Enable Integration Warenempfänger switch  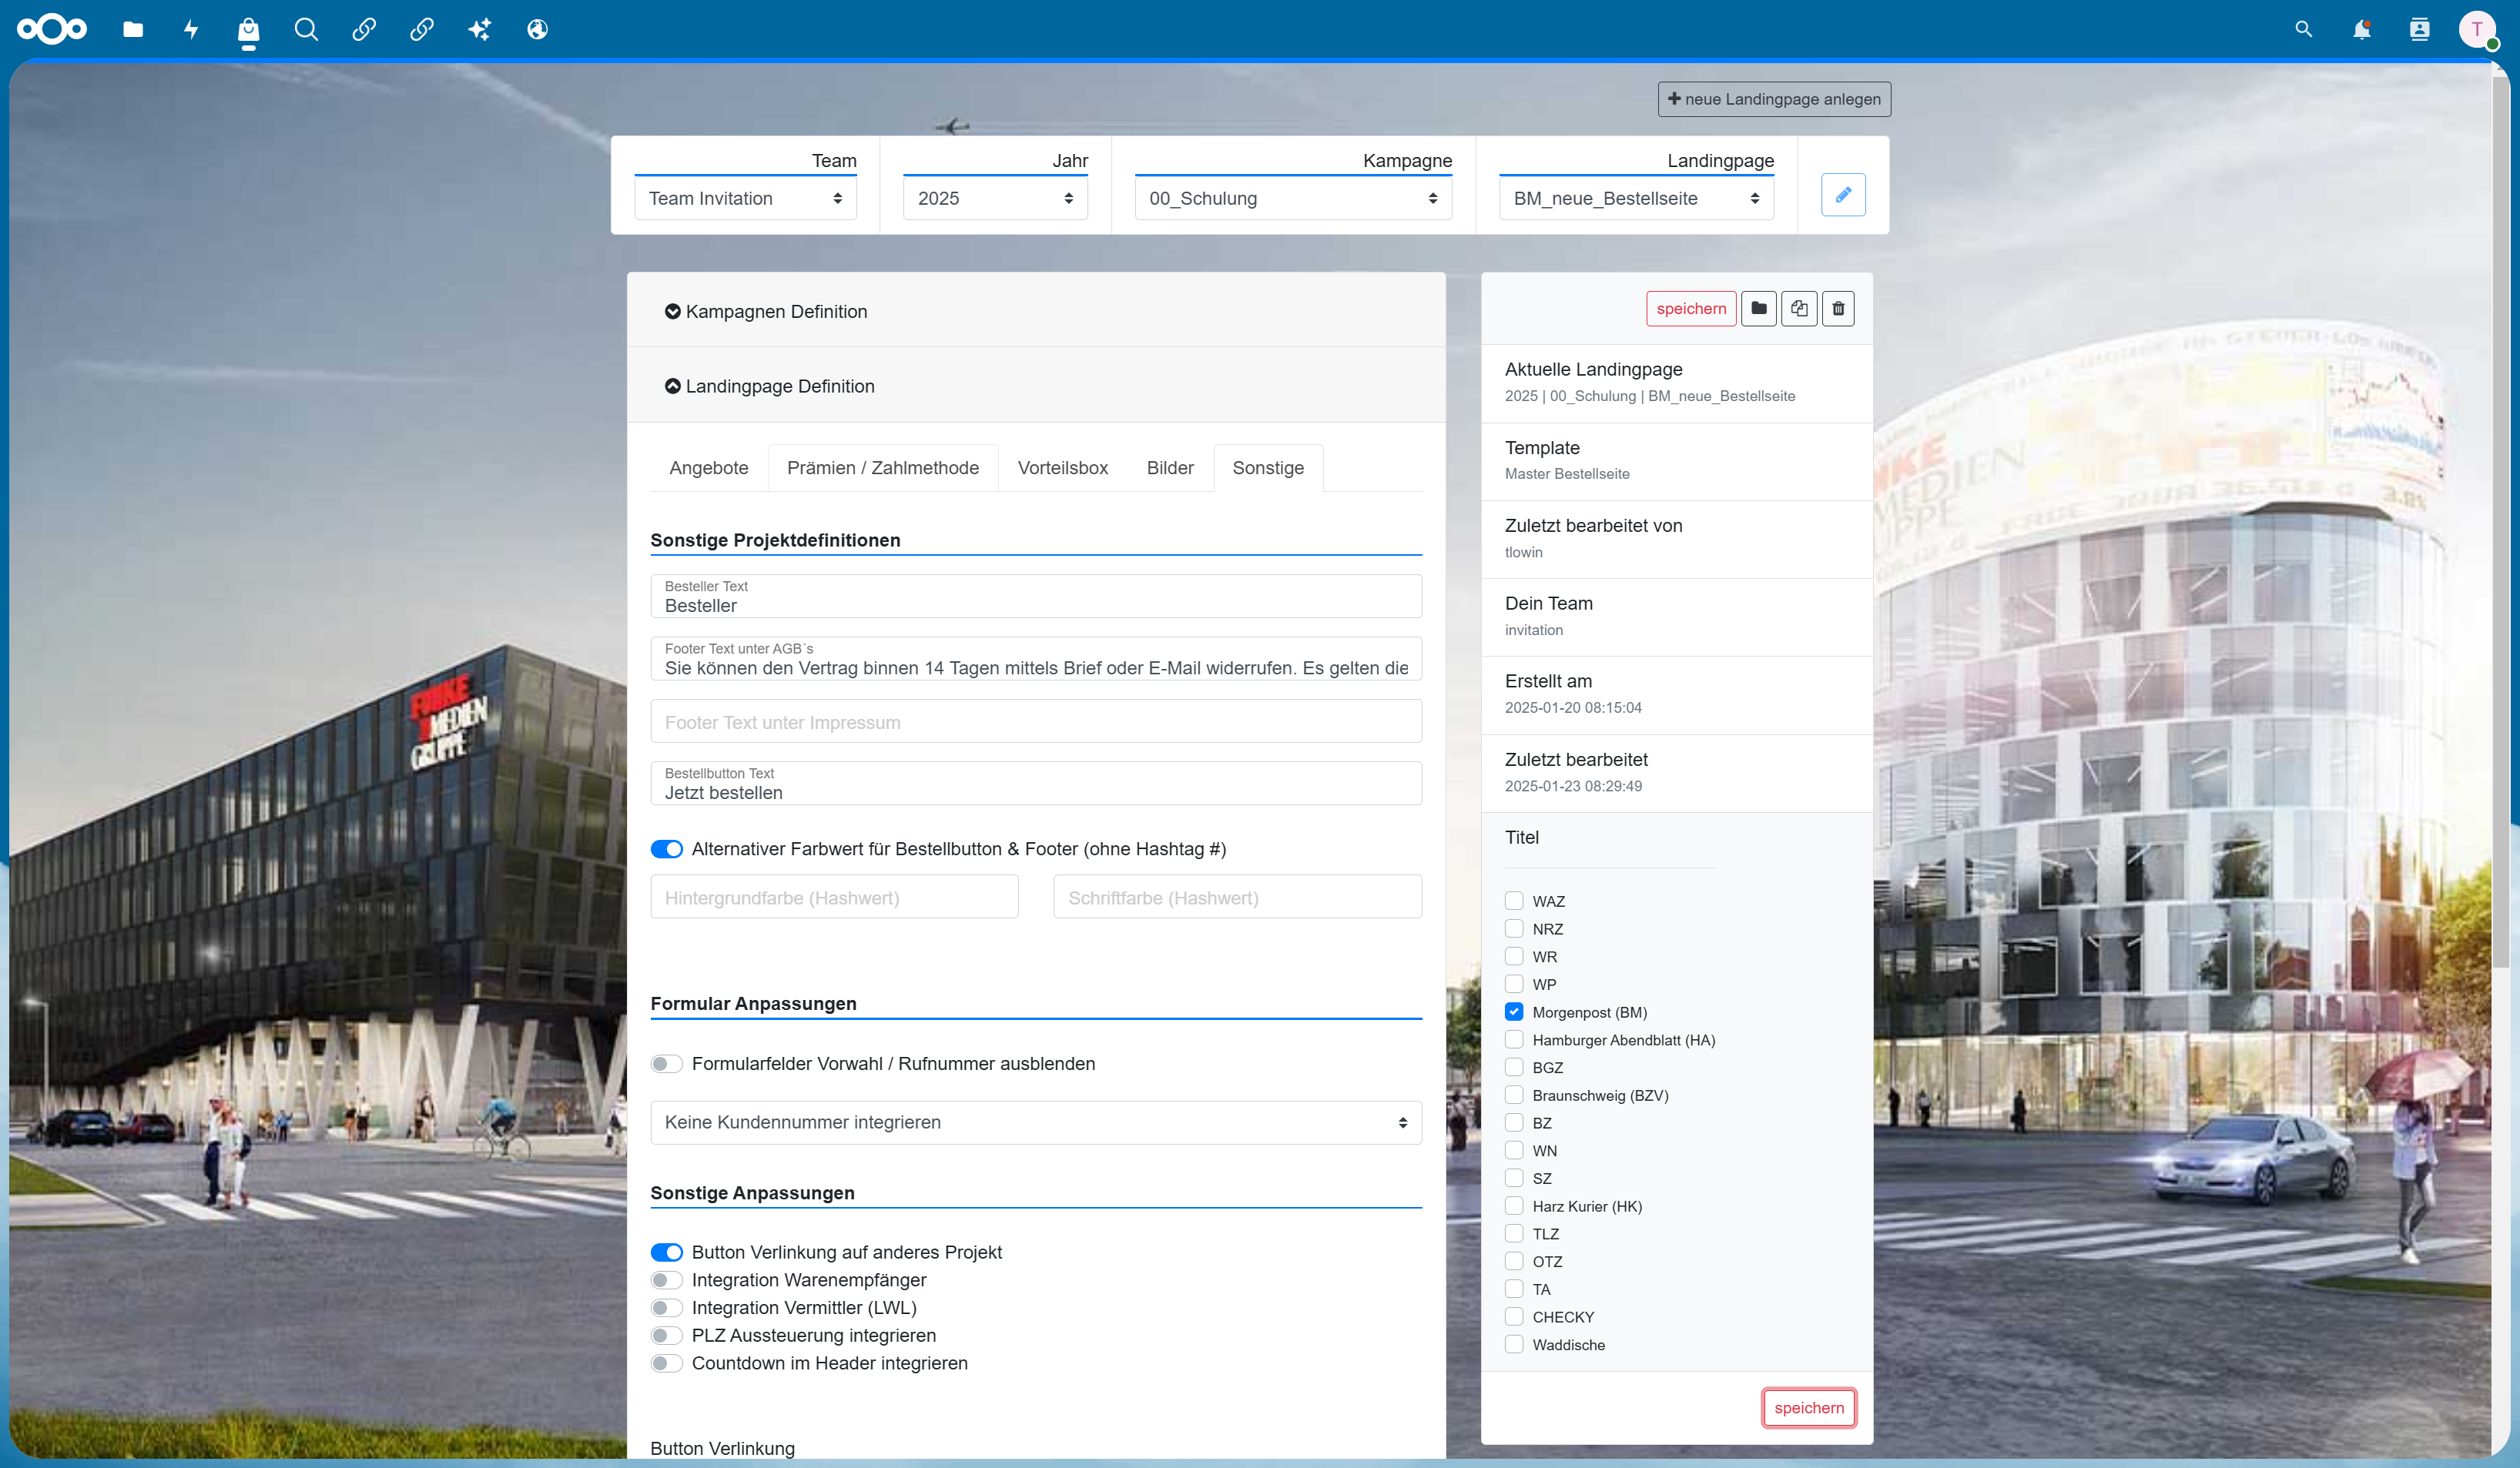coord(667,1280)
